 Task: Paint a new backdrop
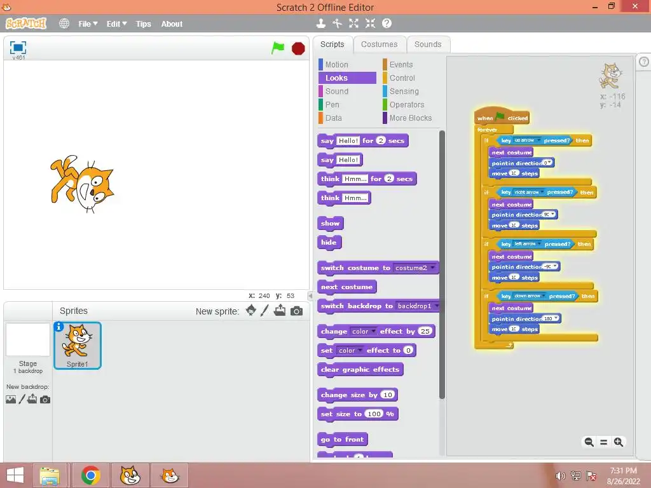tap(22, 399)
